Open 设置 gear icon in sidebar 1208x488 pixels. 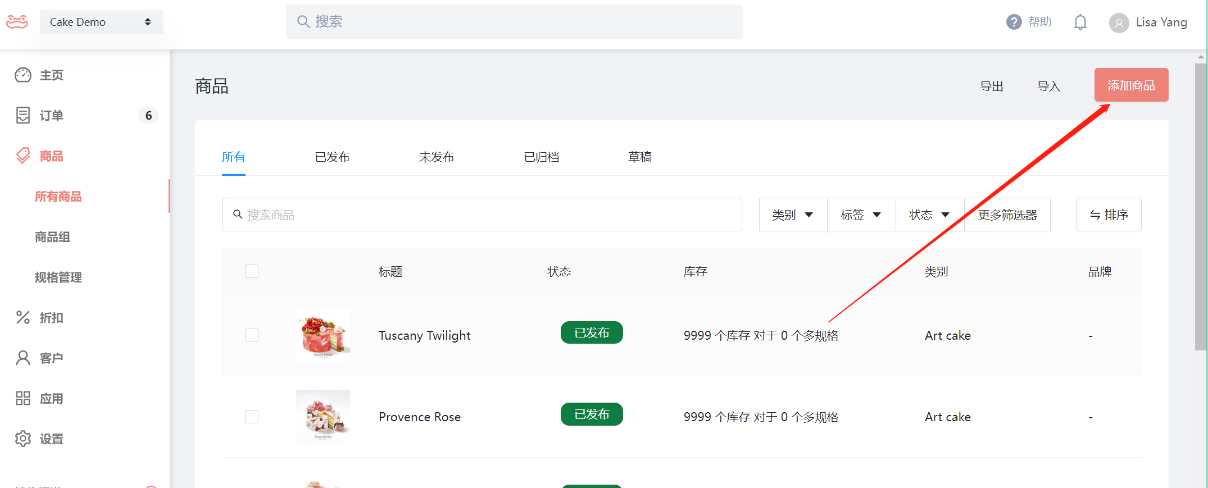pos(23,439)
